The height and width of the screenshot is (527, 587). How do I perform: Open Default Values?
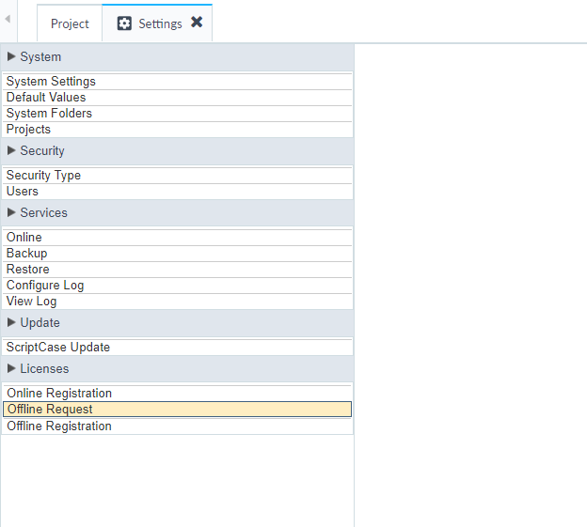coord(177,98)
